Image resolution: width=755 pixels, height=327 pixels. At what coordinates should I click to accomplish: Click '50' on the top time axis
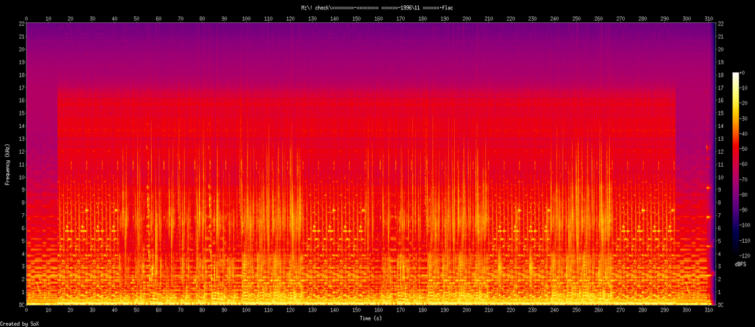136,18
